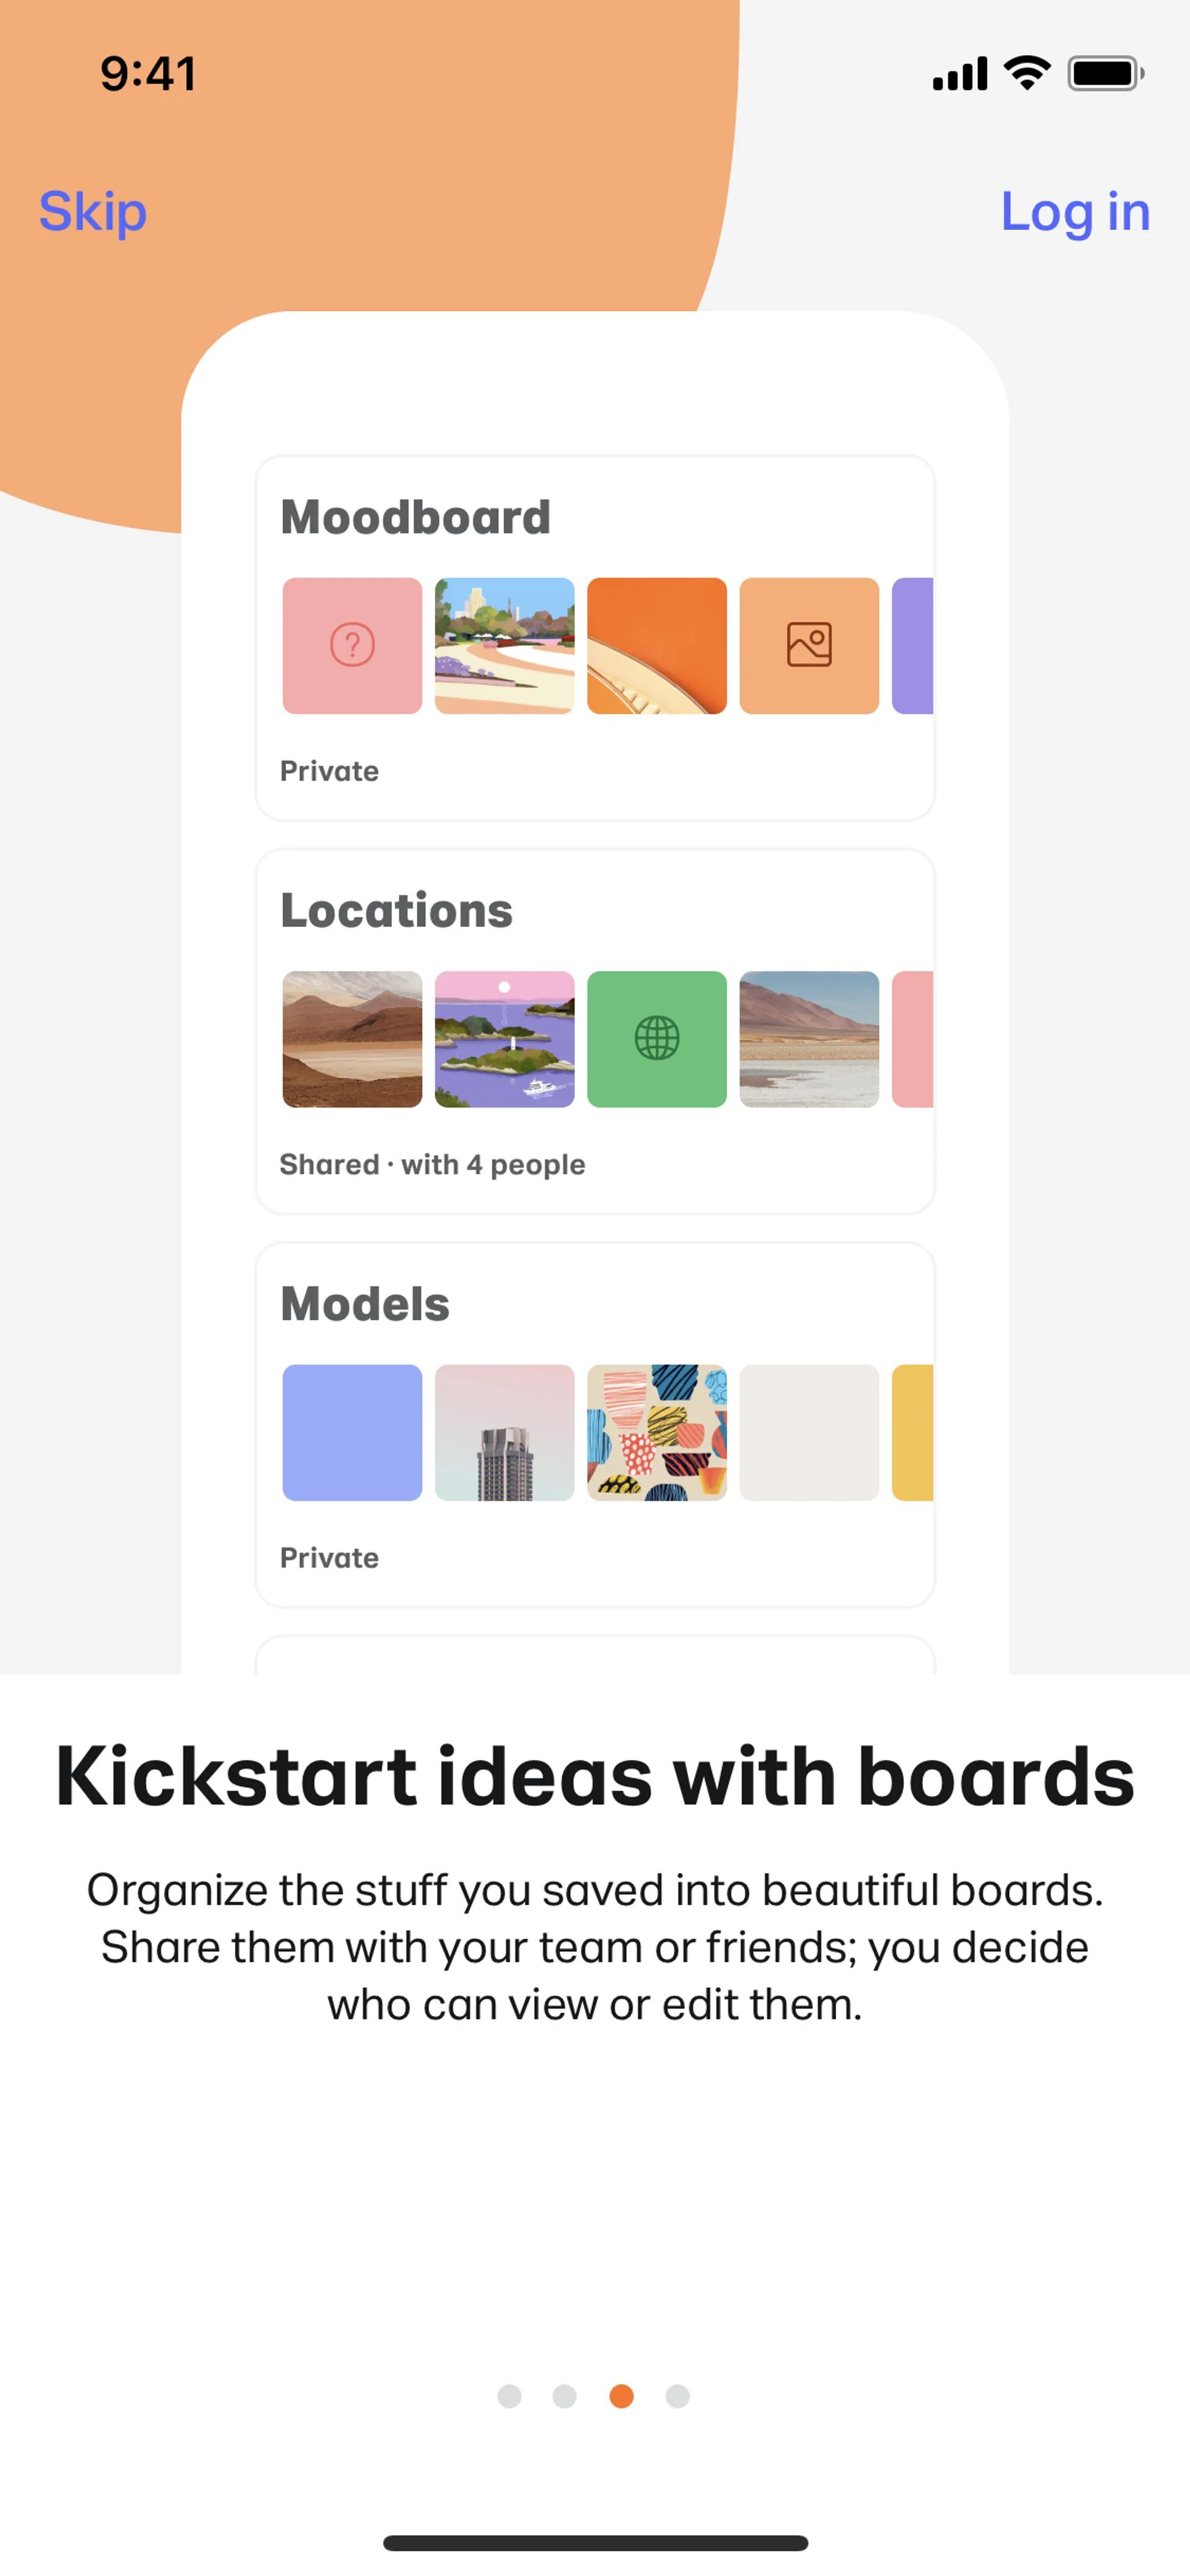Tap the Log in link
This screenshot has width=1190, height=2576.
click(1074, 212)
